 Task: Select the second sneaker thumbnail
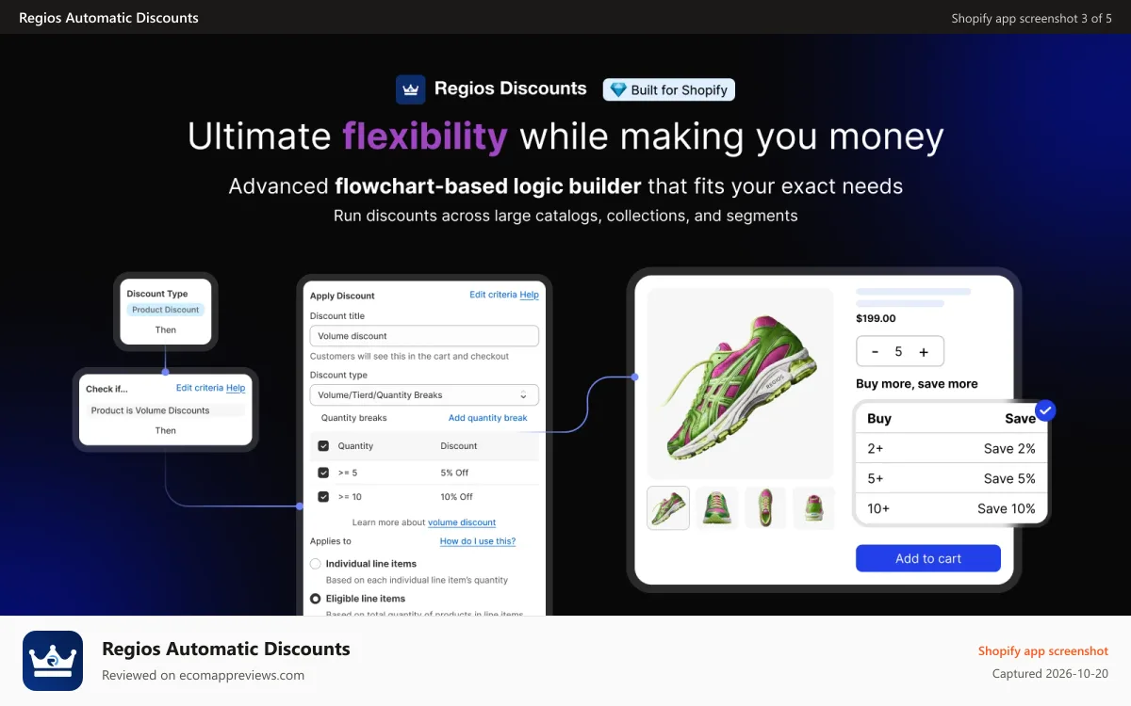[x=717, y=507]
